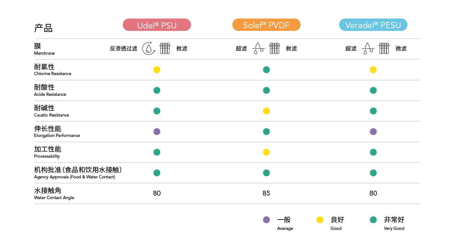This screenshot has width=454, height=249.
Task: Click the reverse osmosis droplet icon under Udel PSU
Action: 149,49
